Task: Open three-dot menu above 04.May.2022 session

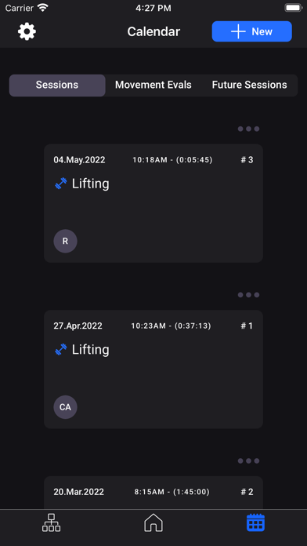Action: point(248,129)
